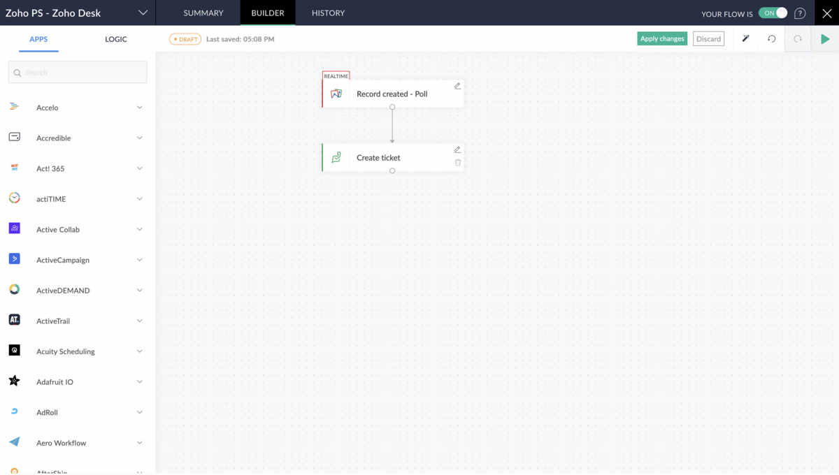Run the flow with the play icon

coord(825,39)
